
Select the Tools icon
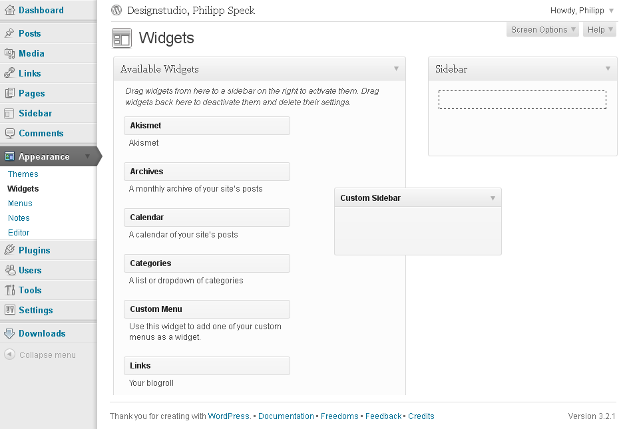(9, 289)
